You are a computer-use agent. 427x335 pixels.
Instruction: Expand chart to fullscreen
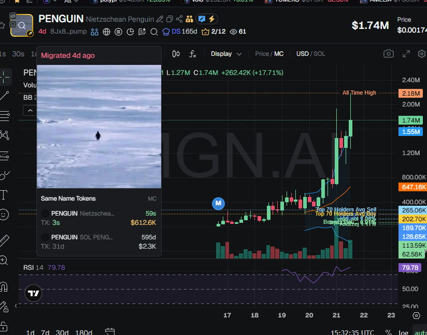click(x=406, y=54)
